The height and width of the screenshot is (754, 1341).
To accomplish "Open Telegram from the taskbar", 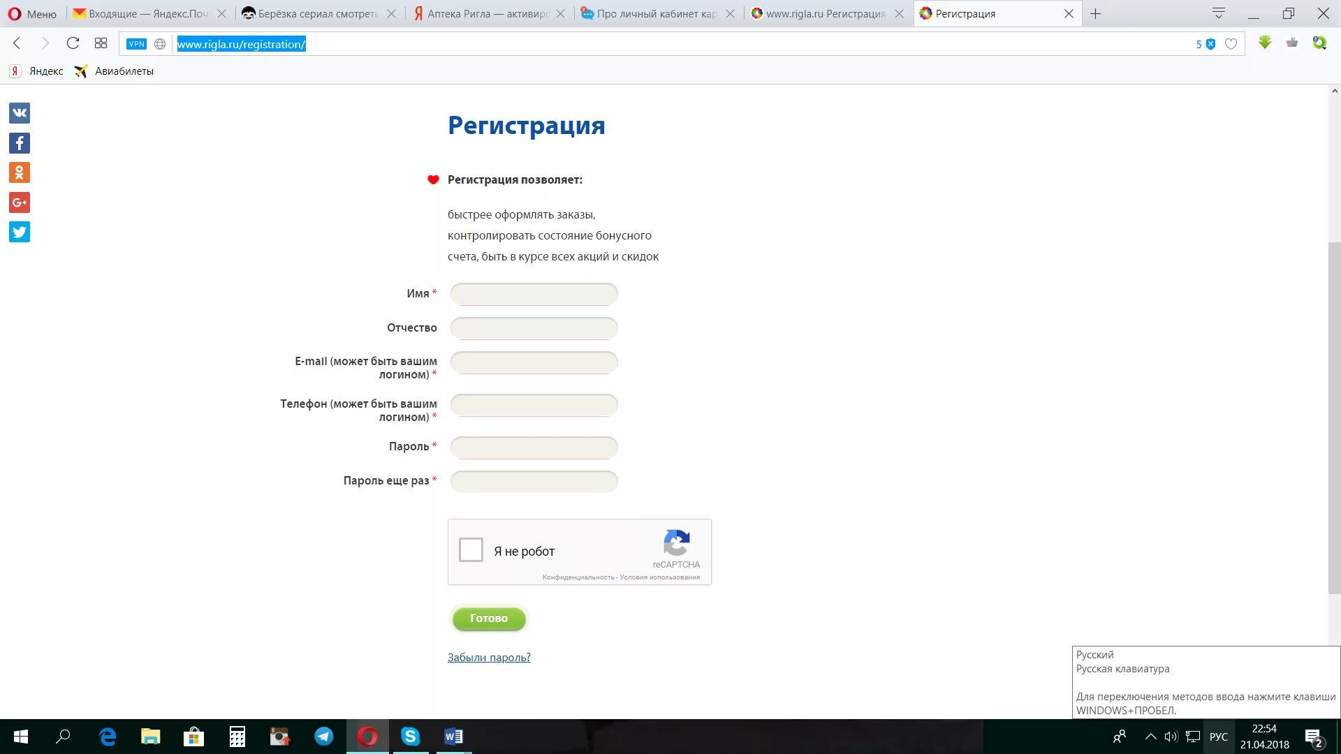I will point(323,737).
